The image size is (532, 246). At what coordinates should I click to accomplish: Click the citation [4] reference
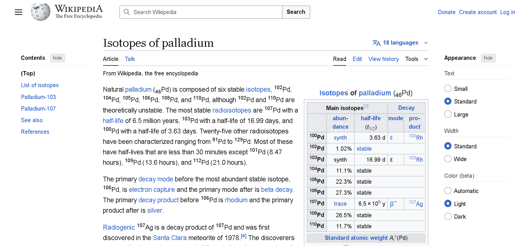coord(244,236)
